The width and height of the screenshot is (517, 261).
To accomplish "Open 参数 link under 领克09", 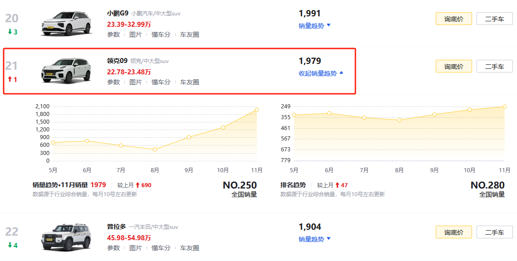I will click(113, 82).
